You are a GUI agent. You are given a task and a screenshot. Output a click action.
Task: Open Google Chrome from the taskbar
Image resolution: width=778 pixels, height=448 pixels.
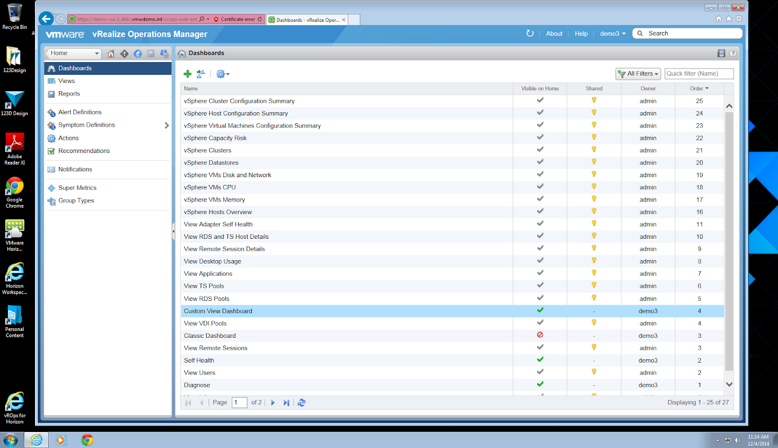pos(87,440)
